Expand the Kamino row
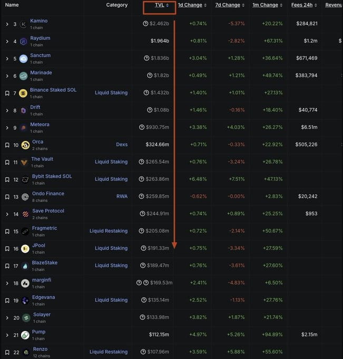The height and width of the screenshot is (359, 343). pos(7,24)
